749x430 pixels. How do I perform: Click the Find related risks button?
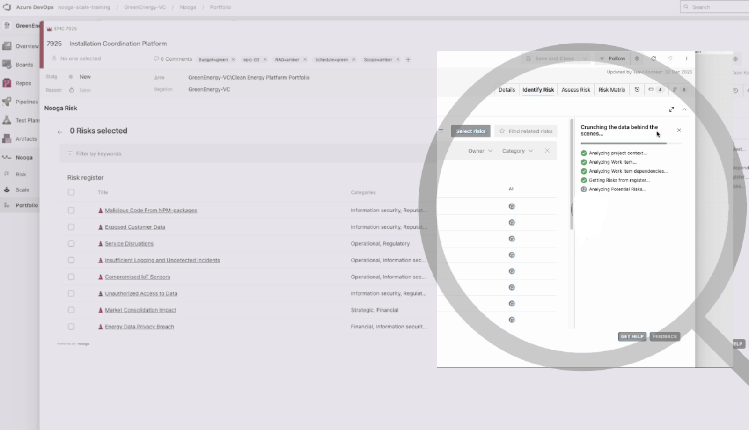click(526, 131)
